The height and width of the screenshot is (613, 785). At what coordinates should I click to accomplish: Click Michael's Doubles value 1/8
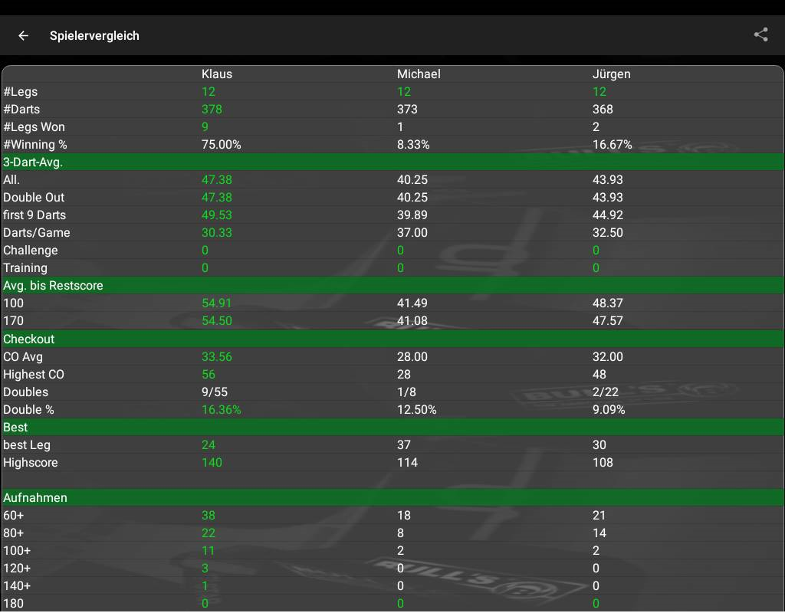[407, 392]
